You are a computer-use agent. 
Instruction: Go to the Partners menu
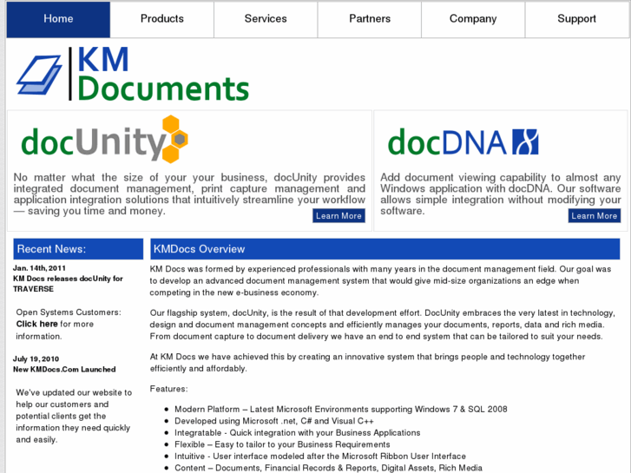coord(370,19)
